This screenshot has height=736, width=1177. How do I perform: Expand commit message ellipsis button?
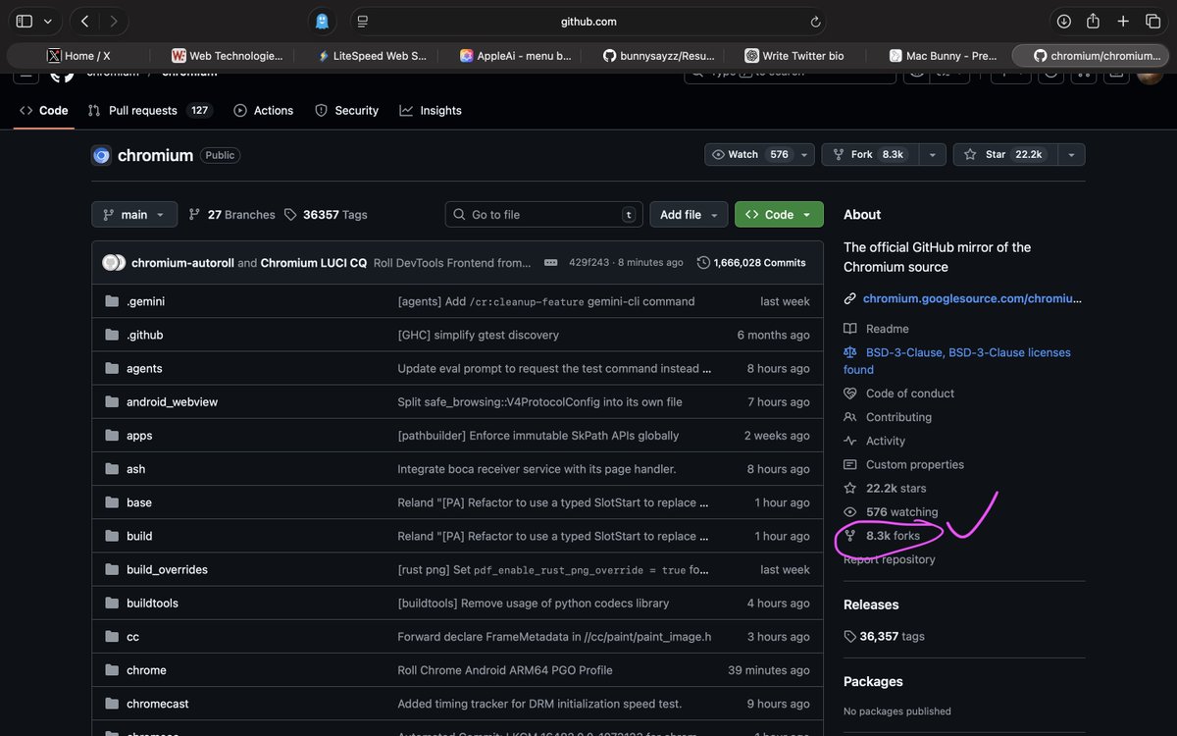click(x=550, y=263)
